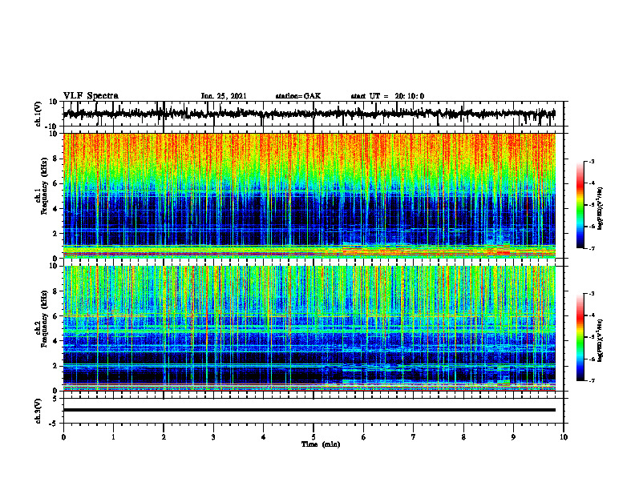Viewport: 635px width, 490px height.
Task: Click the log(PSD) label beside ch.1 colorbar
Action: (x=601, y=209)
